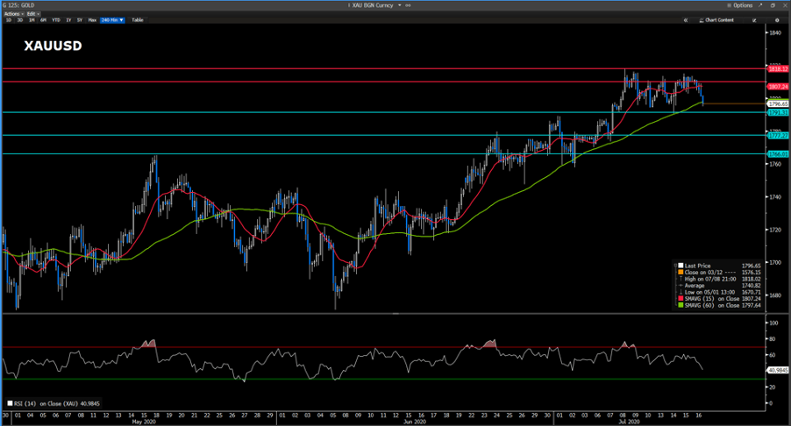Open the Chart Content panel
791x426 pixels.
pos(716,20)
